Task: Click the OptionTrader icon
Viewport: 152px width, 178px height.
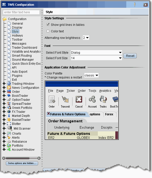Action: click(x=9, y=100)
